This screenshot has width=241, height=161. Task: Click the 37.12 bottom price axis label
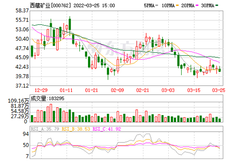pyautogui.click(x=20, y=86)
